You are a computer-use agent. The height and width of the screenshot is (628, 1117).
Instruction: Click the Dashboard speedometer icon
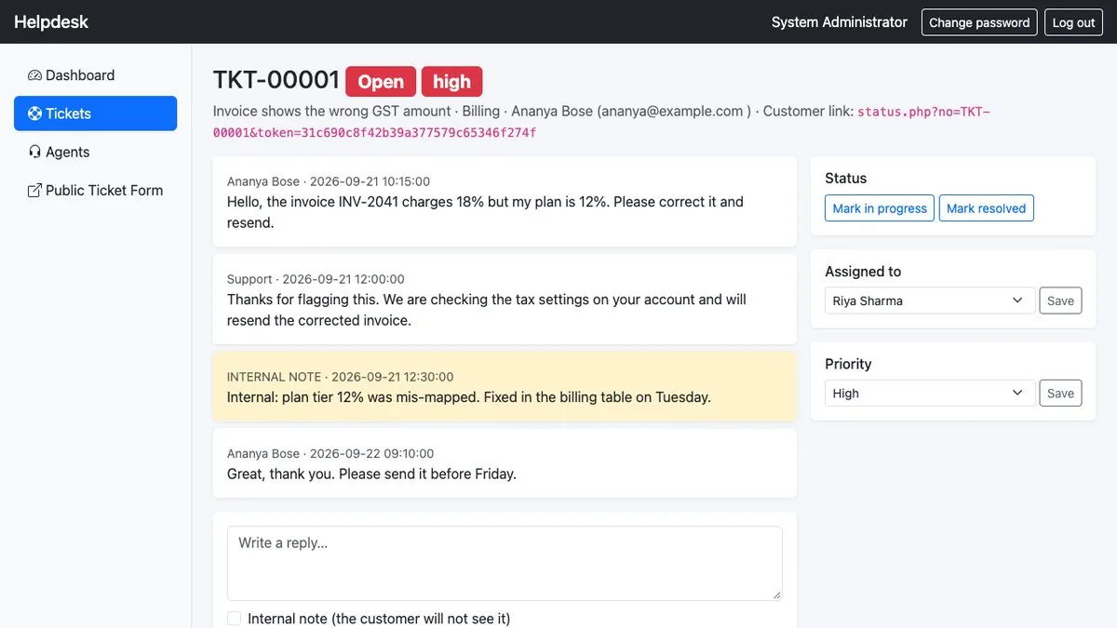point(34,75)
